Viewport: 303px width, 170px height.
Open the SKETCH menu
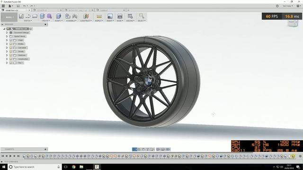(28, 21)
